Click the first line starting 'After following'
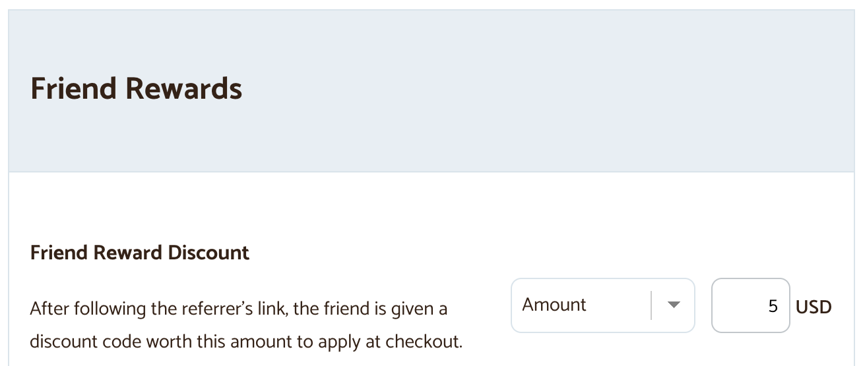This screenshot has width=863, height=366. tap(238, 309)
